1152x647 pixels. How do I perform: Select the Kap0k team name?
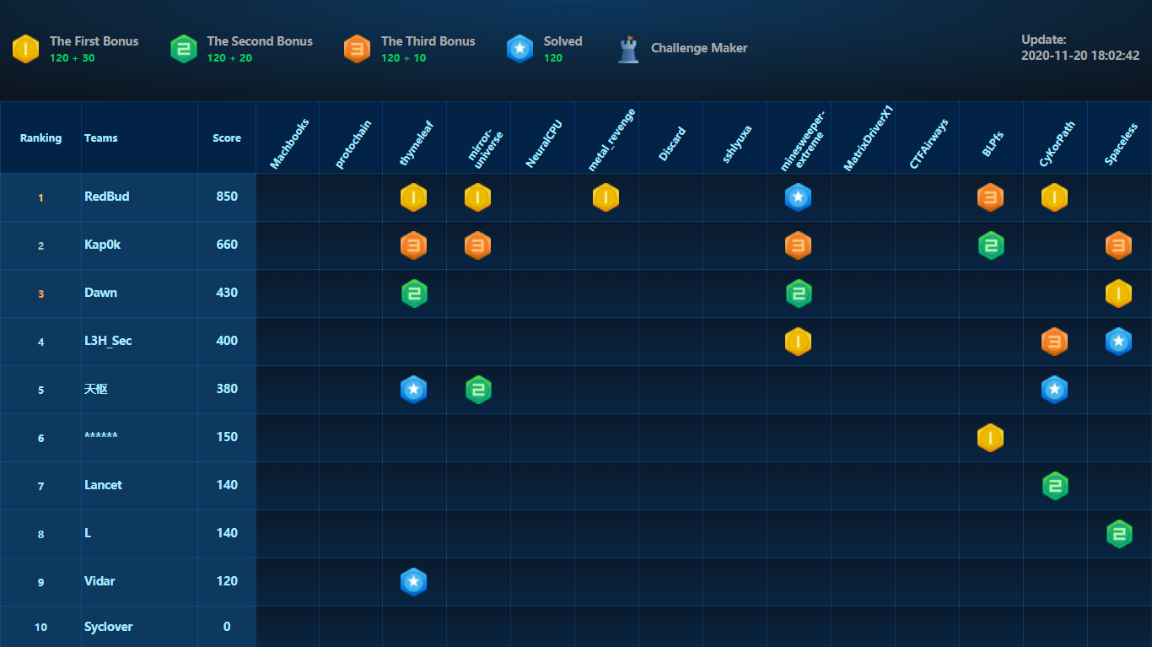[x=103, y=245]
